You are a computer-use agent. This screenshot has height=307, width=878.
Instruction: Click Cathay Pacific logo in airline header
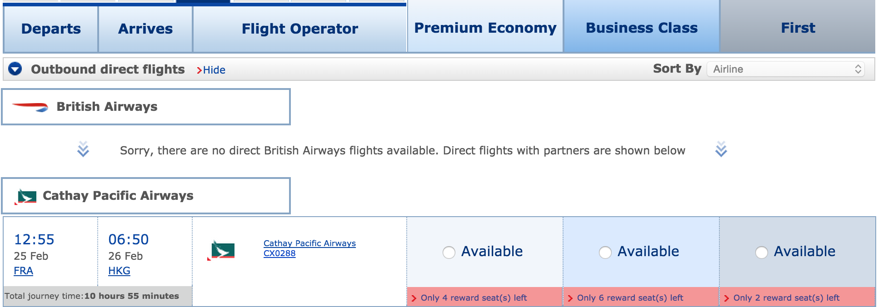26,196
